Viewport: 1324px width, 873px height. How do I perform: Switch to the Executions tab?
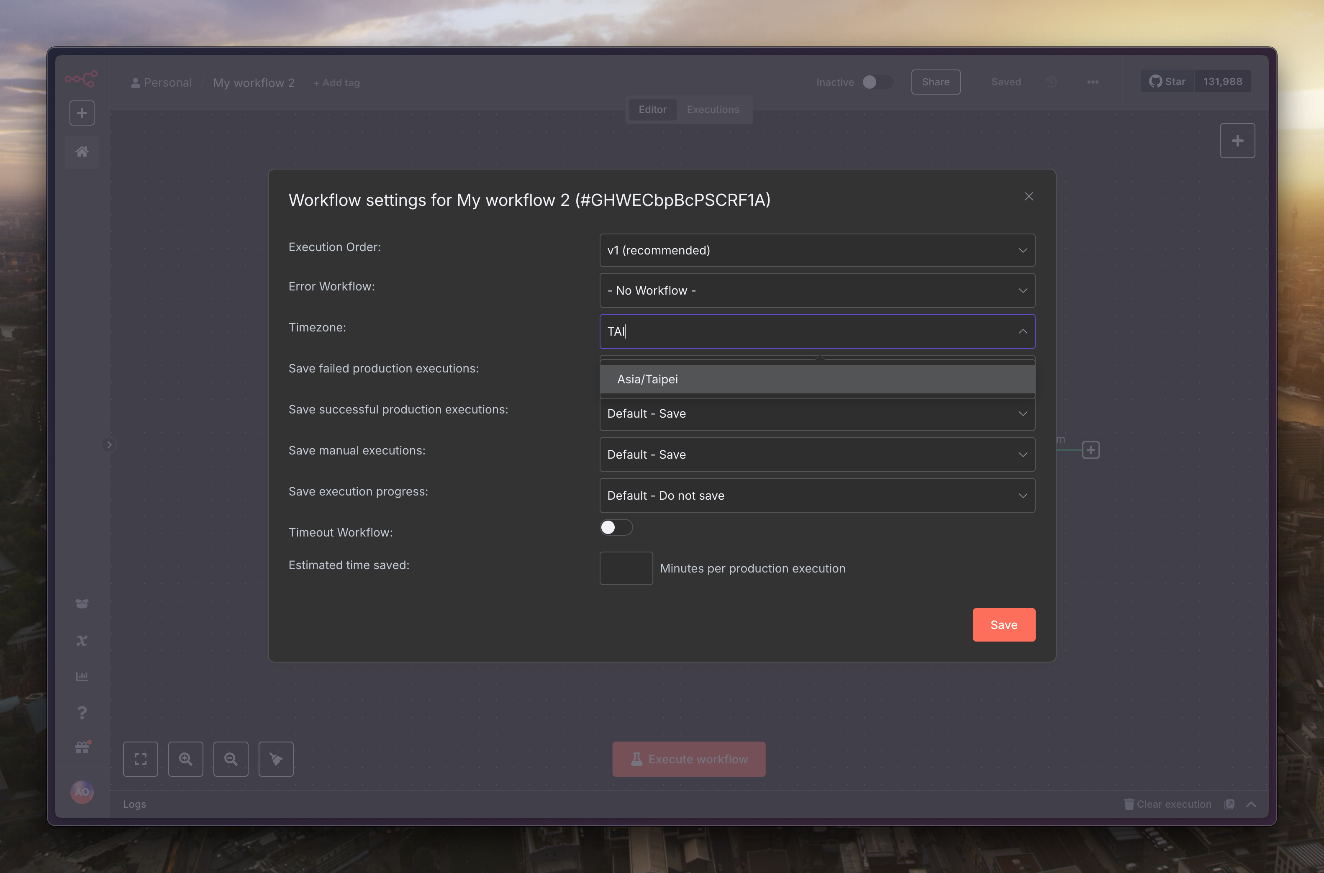[712, 109]
